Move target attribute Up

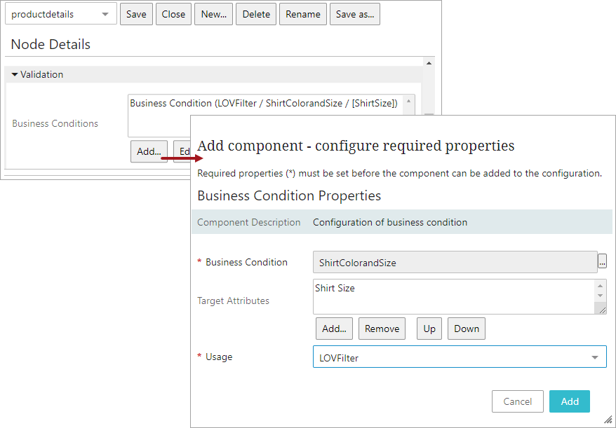pos(429,329)
